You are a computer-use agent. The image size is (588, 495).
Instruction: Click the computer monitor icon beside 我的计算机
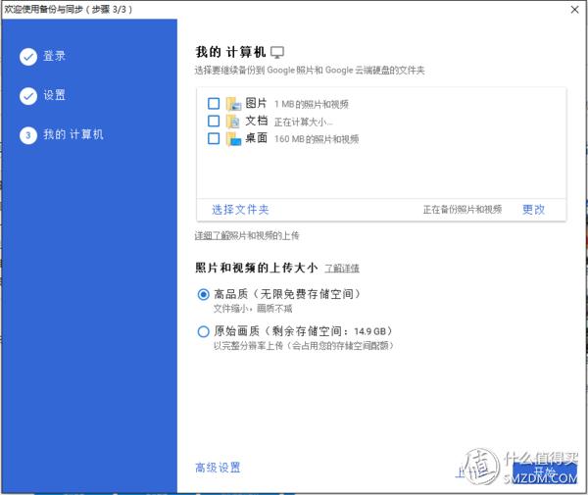point(277,52)
